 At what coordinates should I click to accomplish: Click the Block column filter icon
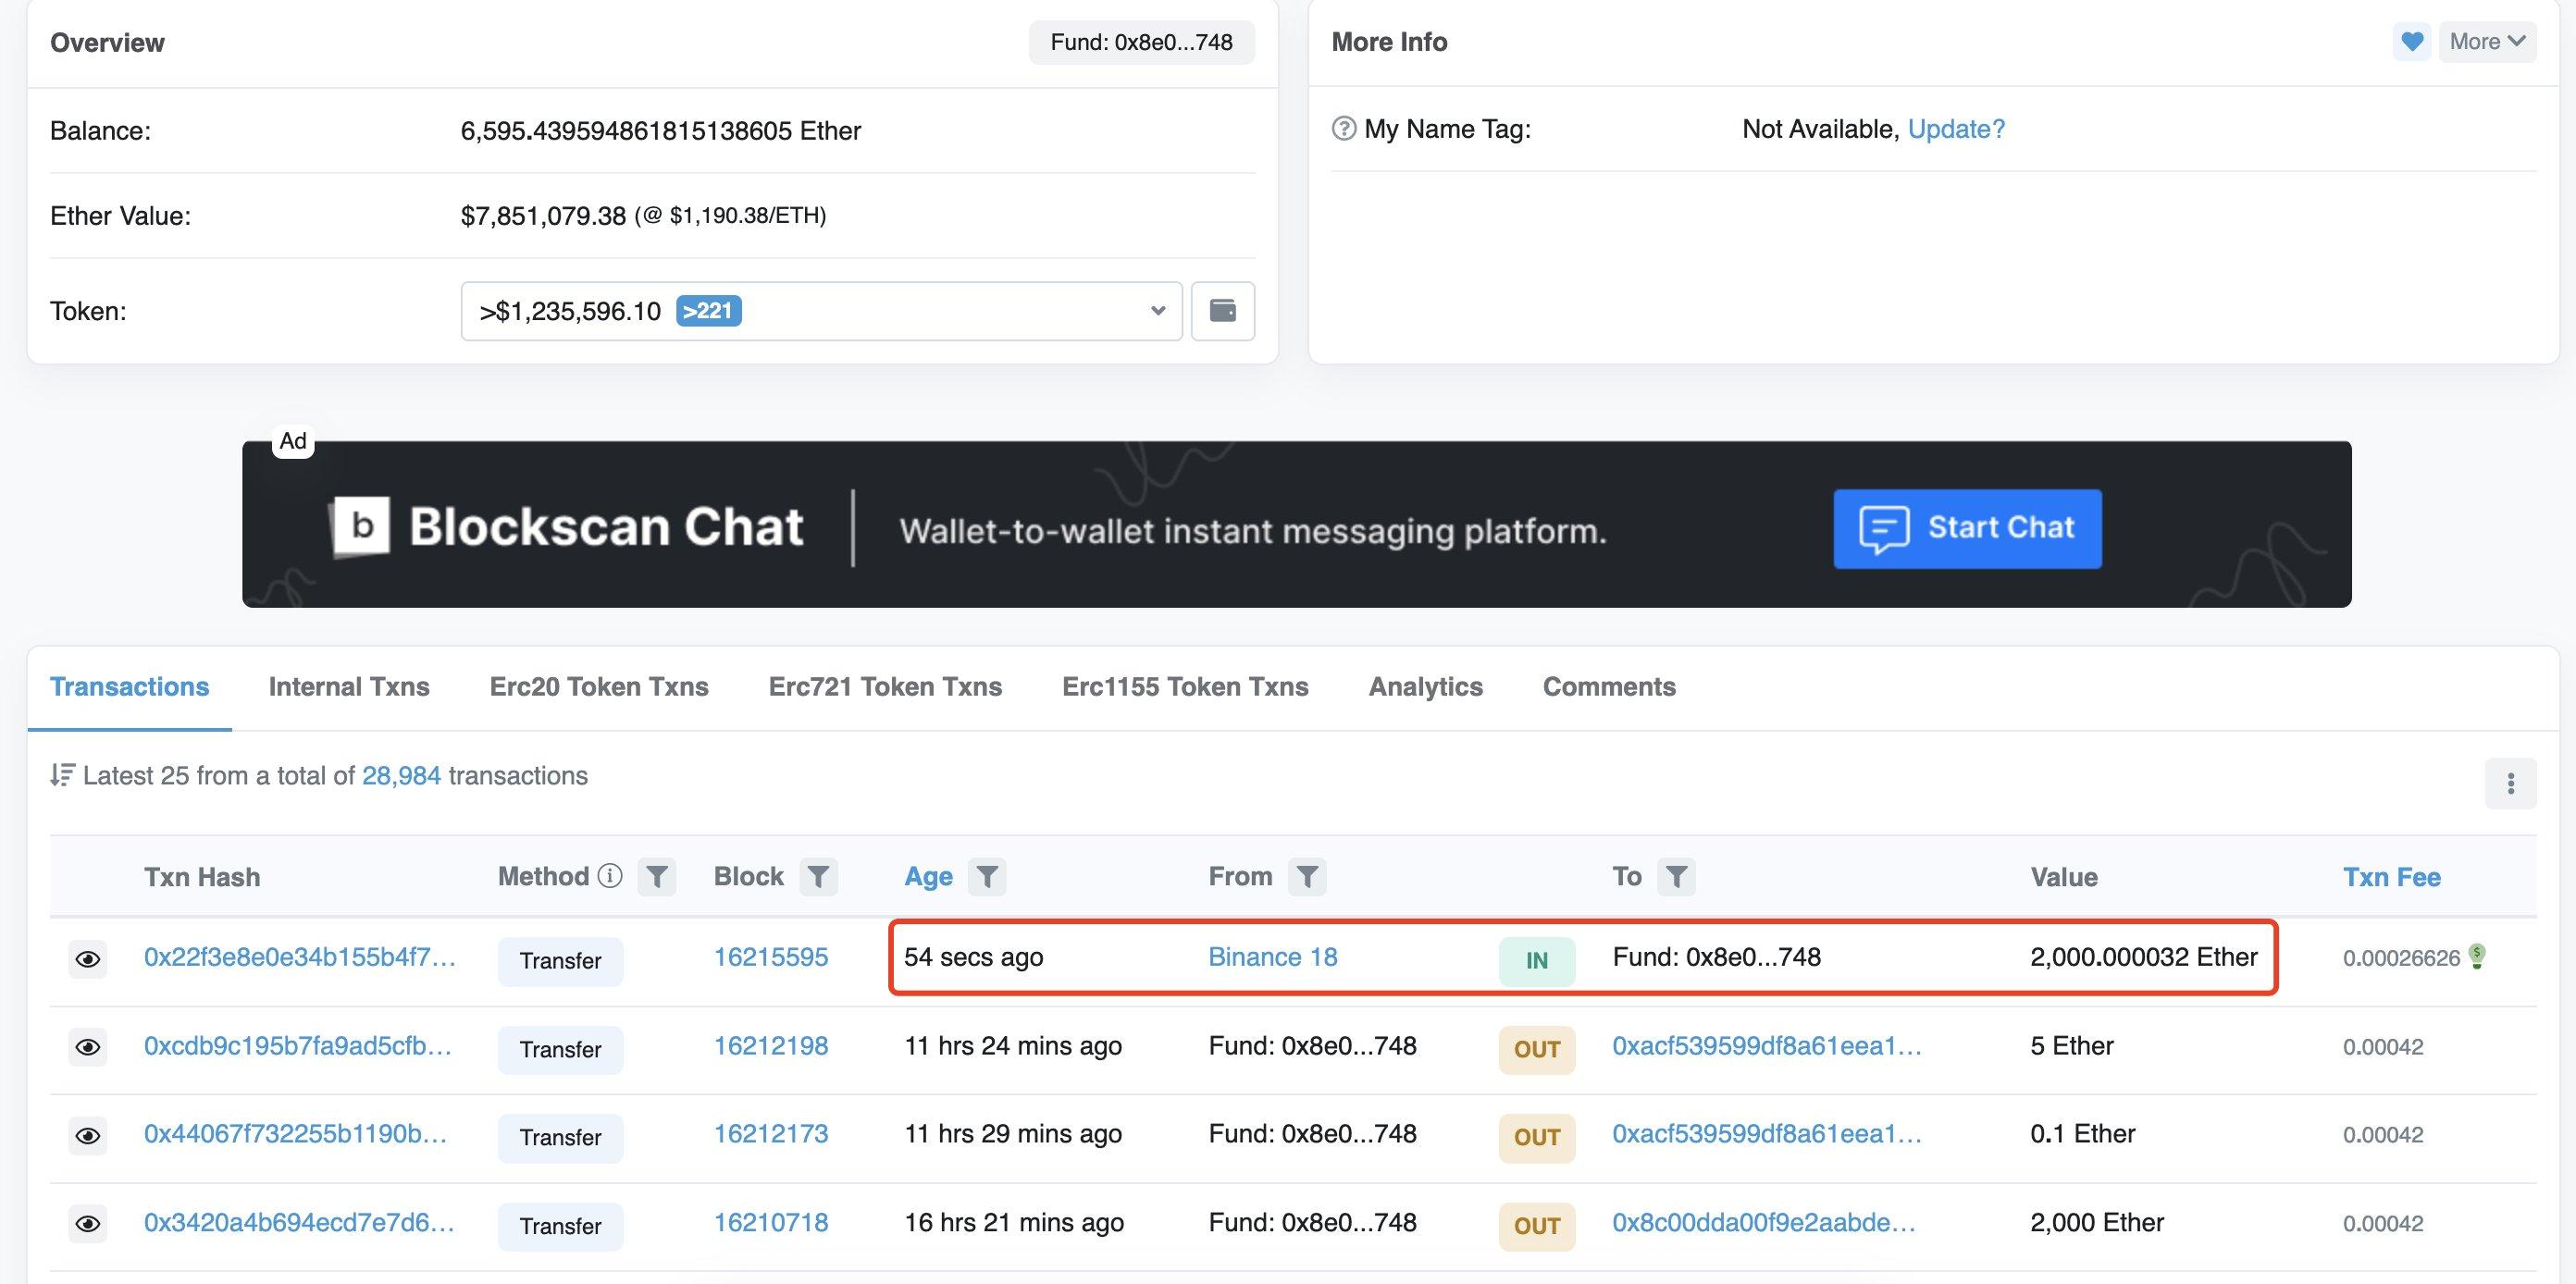point(818,877)
